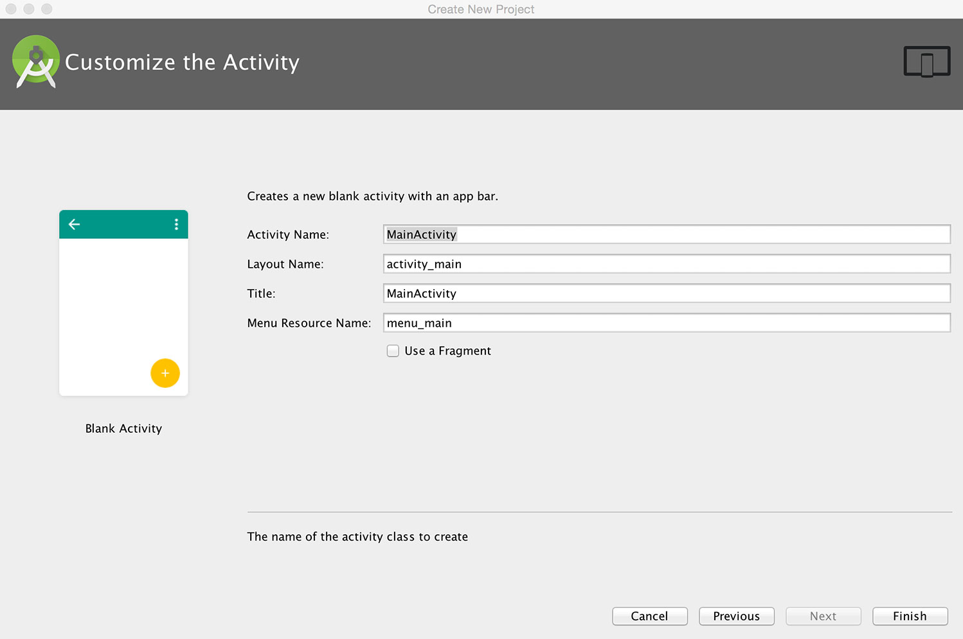The width and height of the screenshot is (963, 639).
Task: Enable the Use a Fragment checkbox
Action: coord(393,351)
